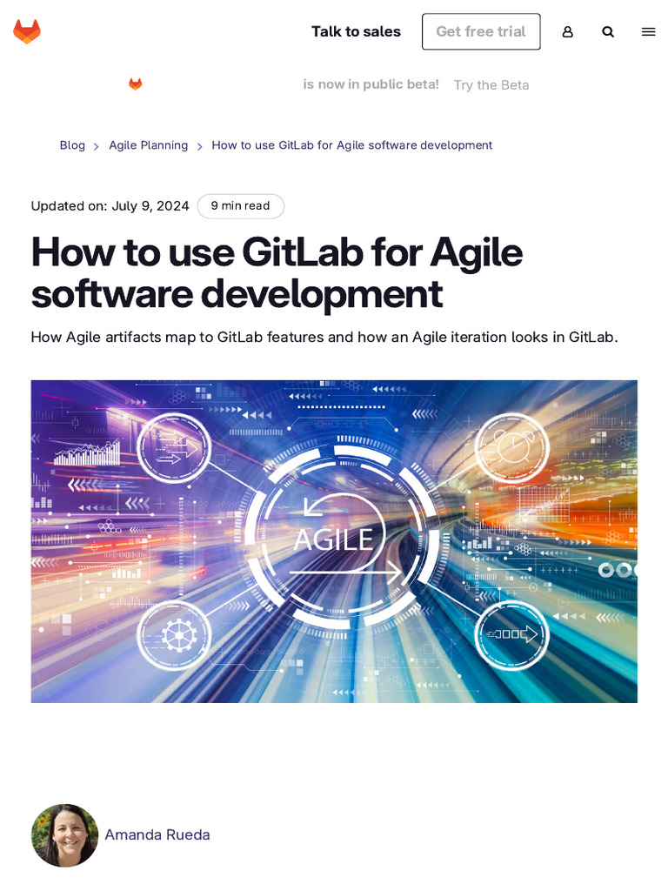The height and width of the screenshot is (891, 668).
Task: Click 'Updated on: July 9, 2024' text
Action: [x=110, y=206]
